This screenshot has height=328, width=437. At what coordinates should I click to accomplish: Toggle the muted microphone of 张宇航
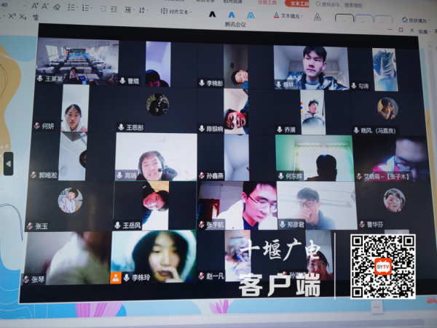(x=202, y=224)
